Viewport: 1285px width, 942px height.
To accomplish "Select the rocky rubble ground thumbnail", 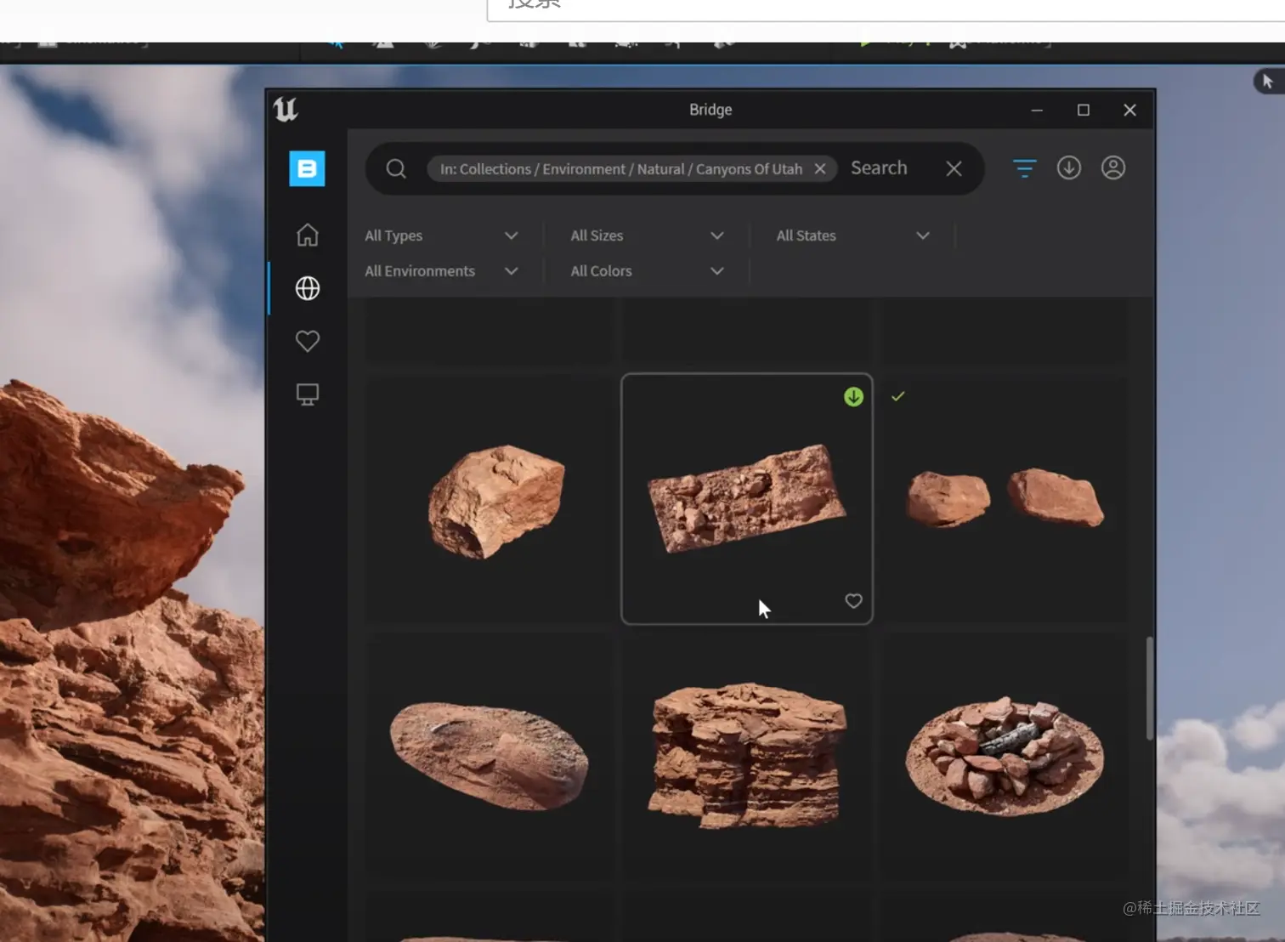I will [747, 499].
